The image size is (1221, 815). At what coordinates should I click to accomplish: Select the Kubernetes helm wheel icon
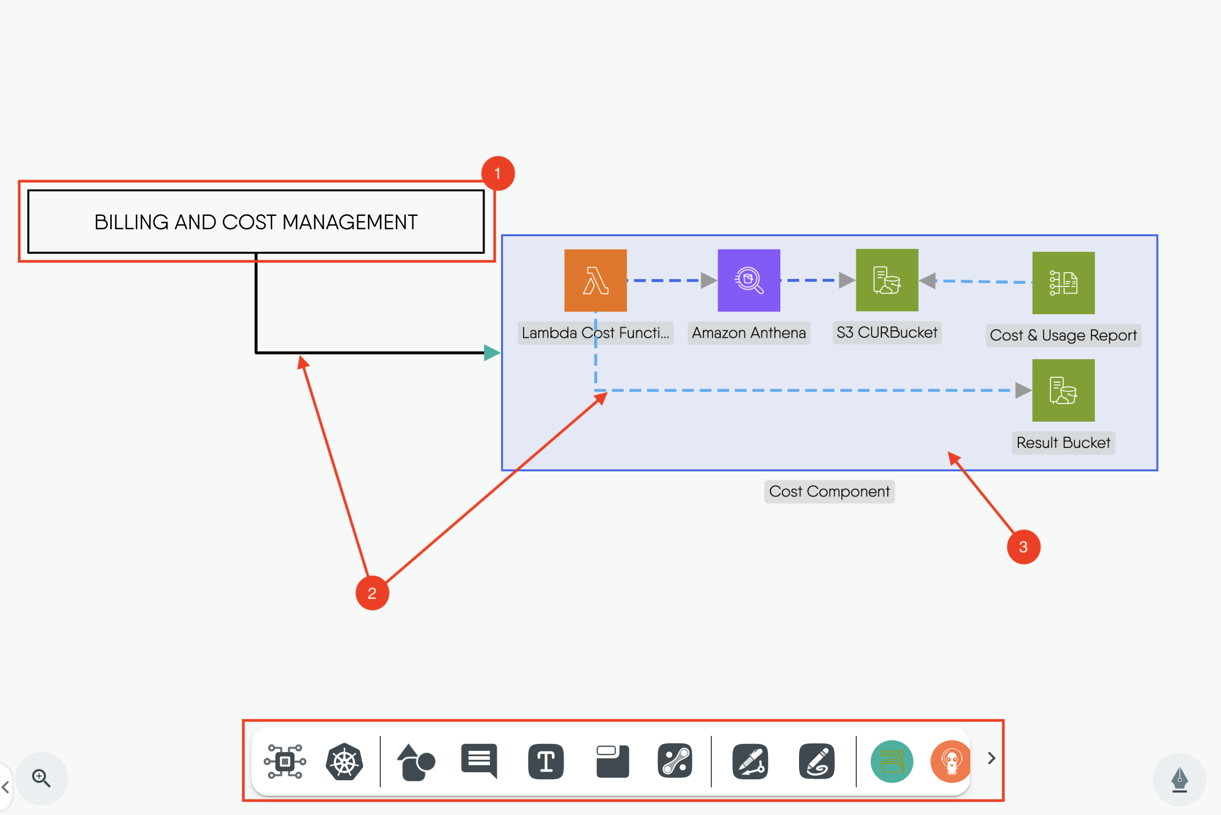344,761
